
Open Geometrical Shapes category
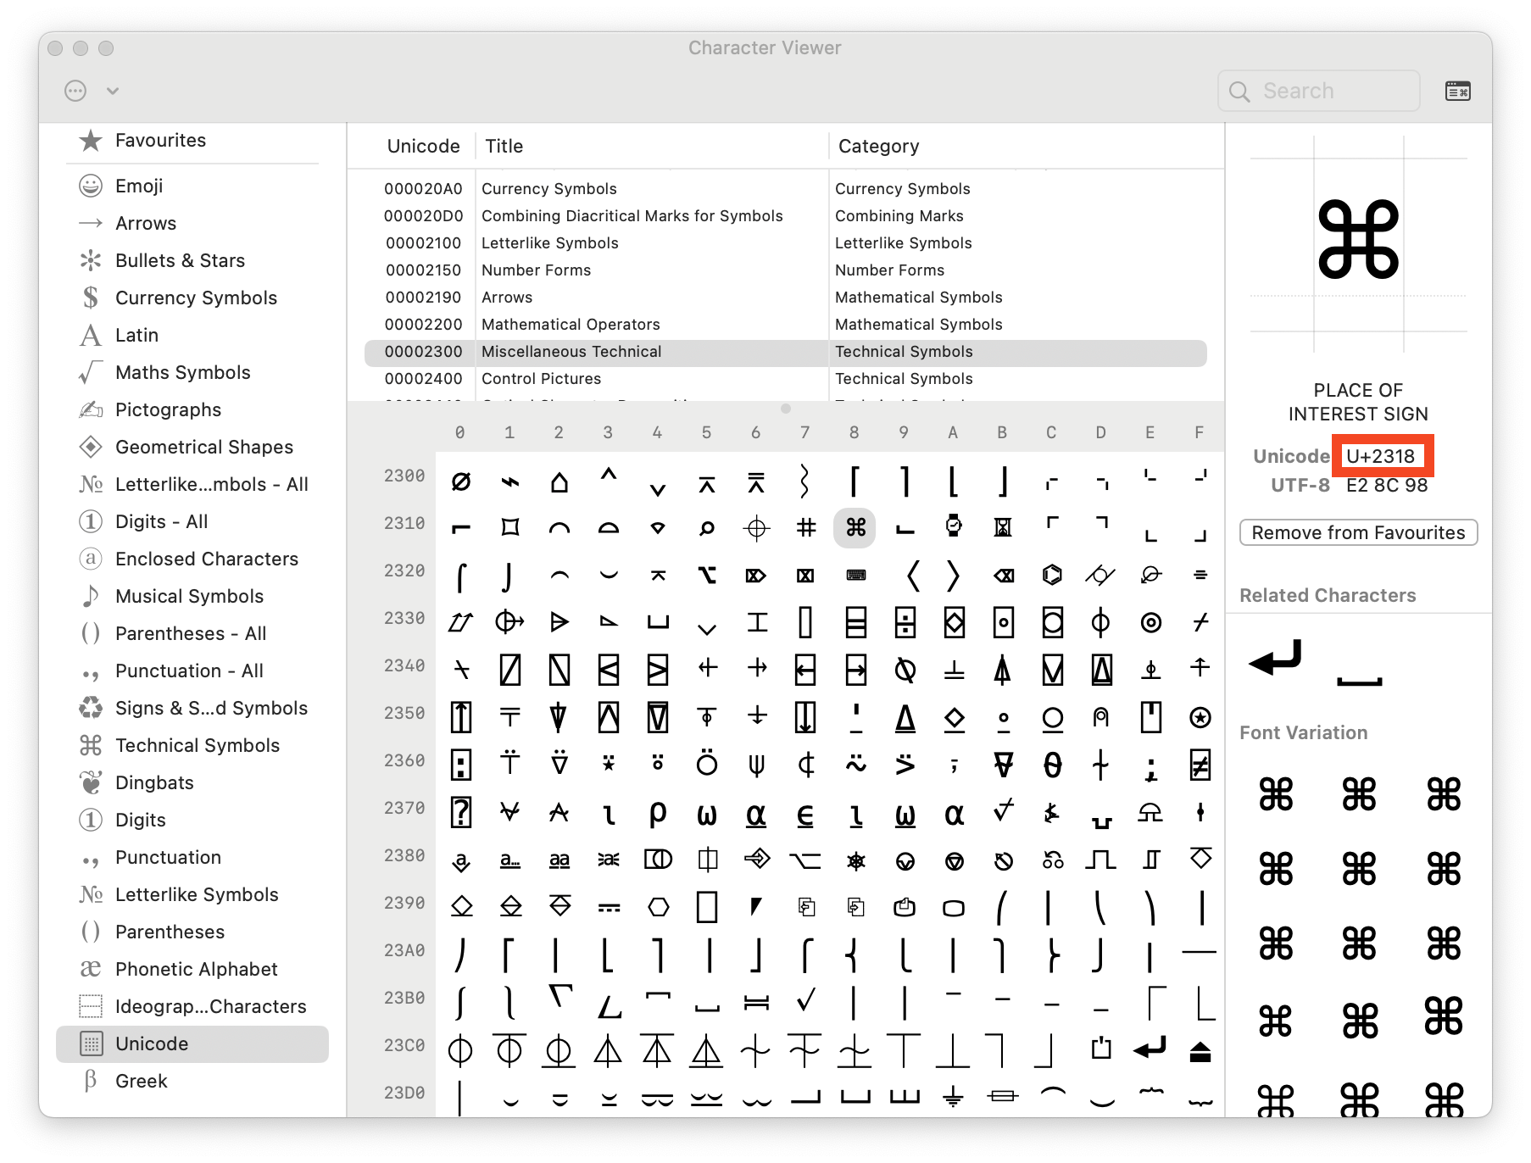click(192, 447)
